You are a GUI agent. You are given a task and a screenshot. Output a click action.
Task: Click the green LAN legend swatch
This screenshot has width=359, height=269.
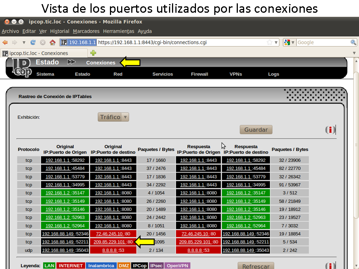tap(49, 266)
